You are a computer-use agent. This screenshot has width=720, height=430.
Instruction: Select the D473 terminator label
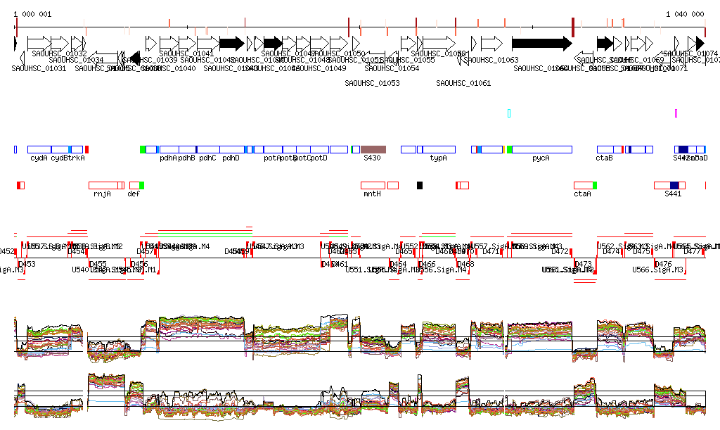coord(584,264)
